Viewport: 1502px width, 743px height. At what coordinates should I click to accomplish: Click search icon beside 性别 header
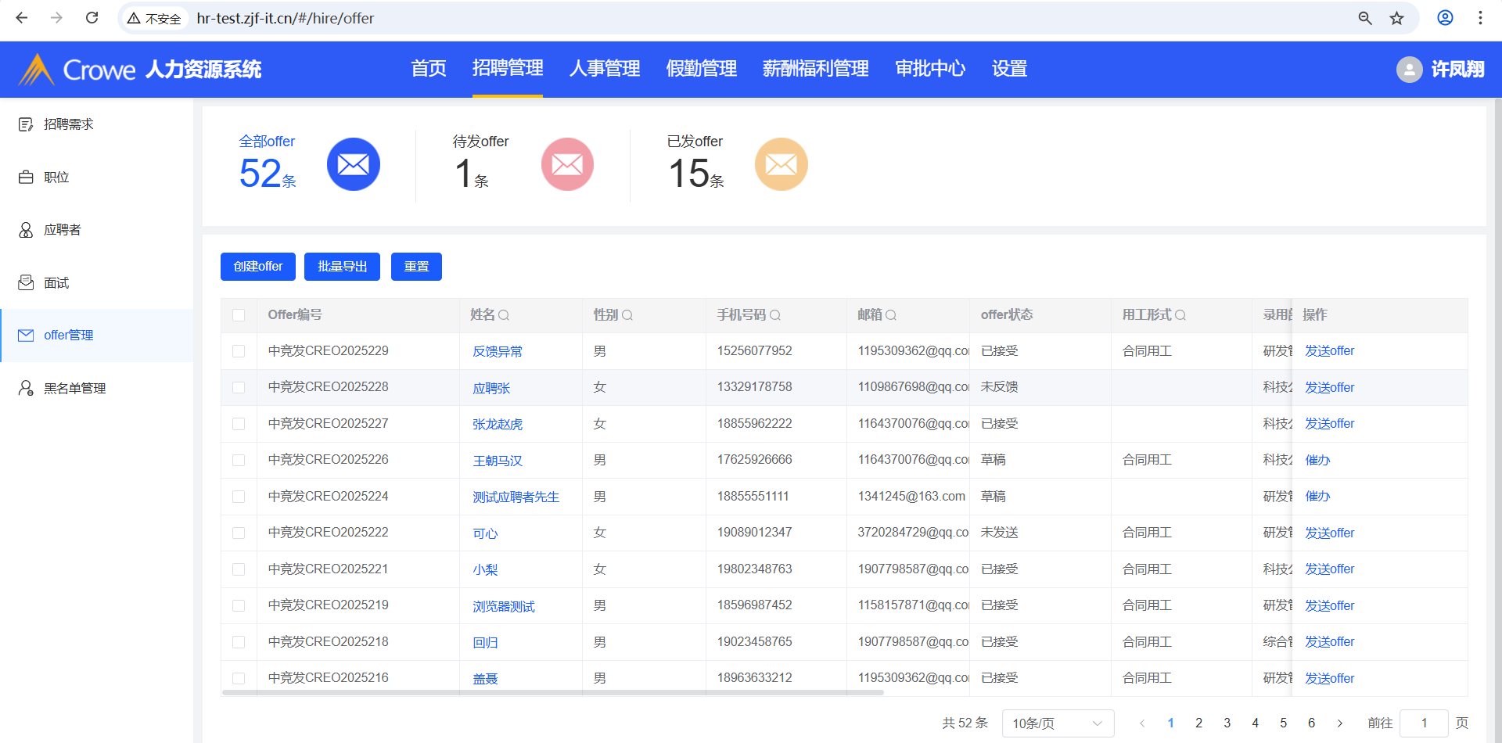627,315
